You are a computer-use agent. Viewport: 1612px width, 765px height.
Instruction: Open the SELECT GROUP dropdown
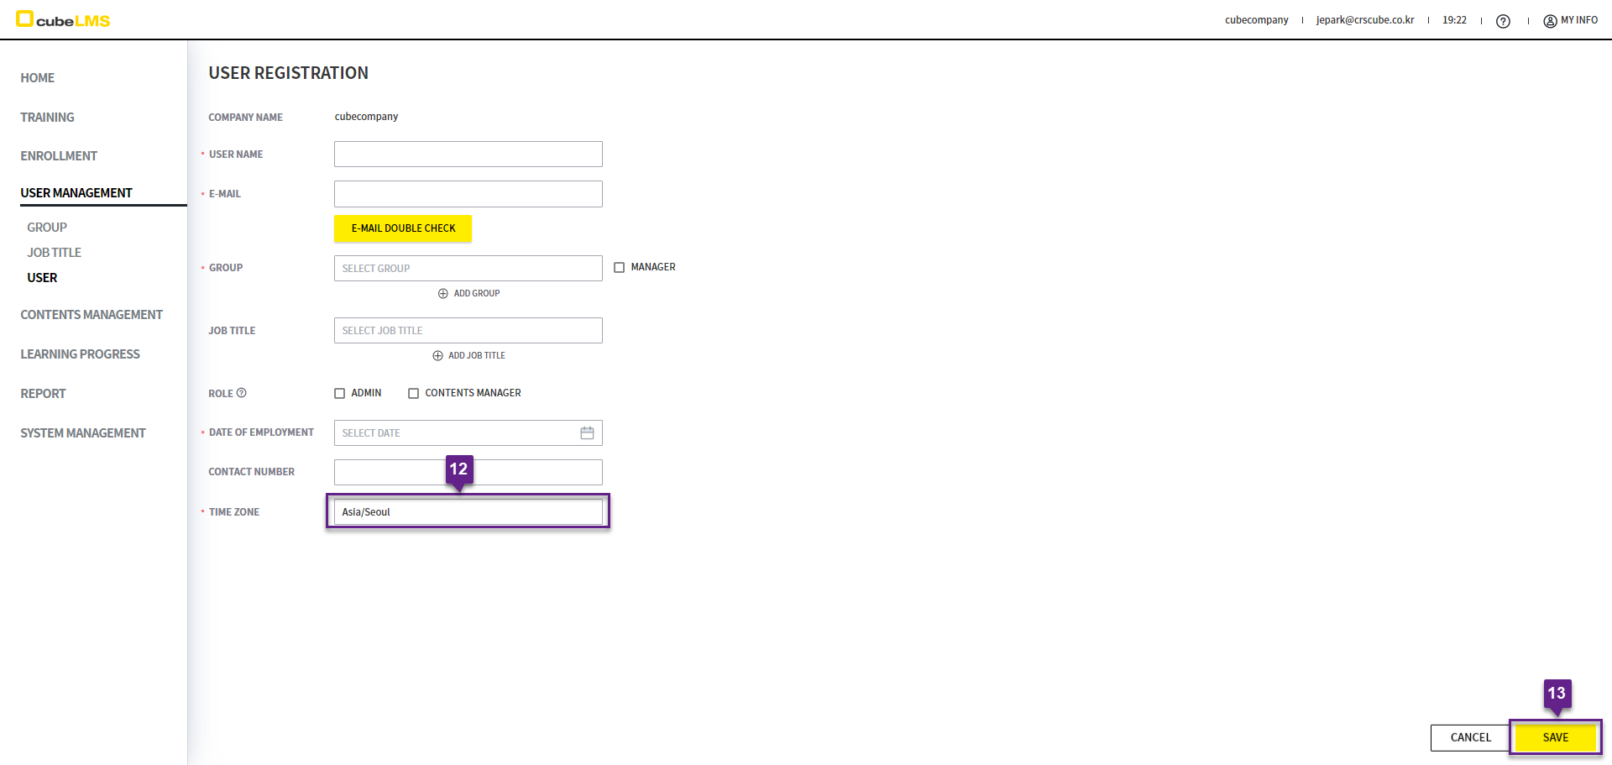click(x=468, y=269)
